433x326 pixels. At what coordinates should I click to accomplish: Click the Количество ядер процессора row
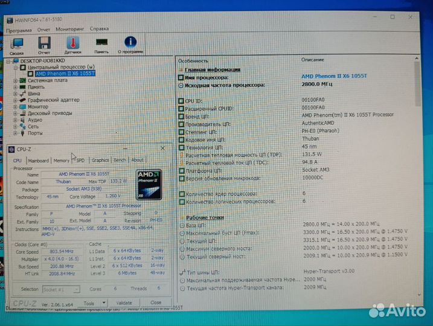coord(242,194)
